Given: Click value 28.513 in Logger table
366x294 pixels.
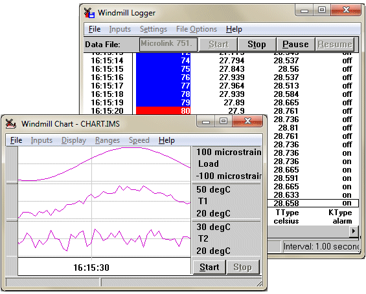Looking at the screenshot, I should (x=286, y=86).
